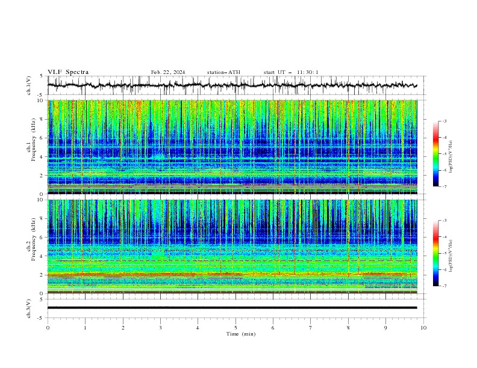The height and width of the screenshot is (368, 477).
Task: Click the "6" kHz tick on ch.2 spectrogram
Action: tap(42, 237)
